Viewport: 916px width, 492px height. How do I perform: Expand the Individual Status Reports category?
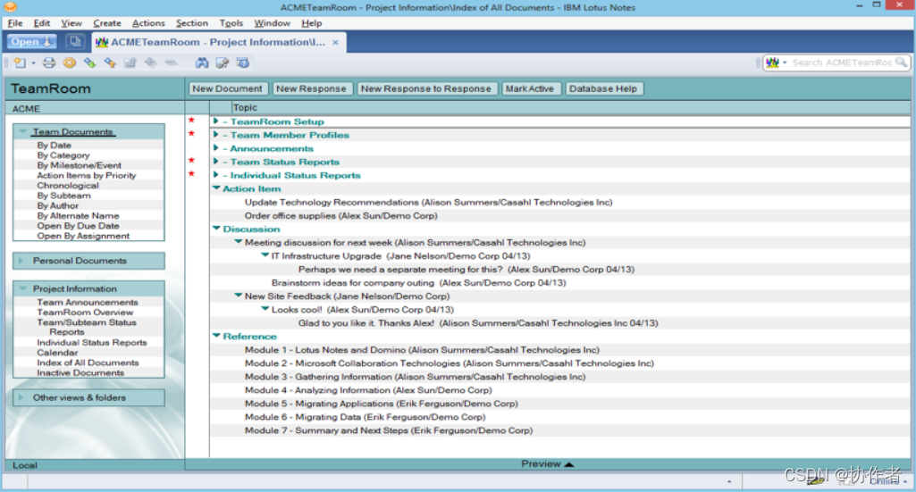point(216,174)
